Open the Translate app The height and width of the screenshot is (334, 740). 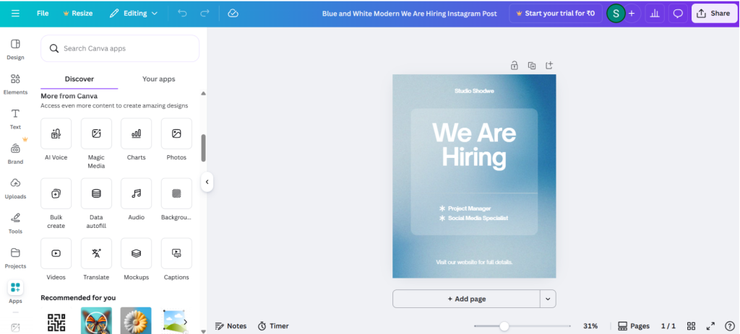point(96,253)
